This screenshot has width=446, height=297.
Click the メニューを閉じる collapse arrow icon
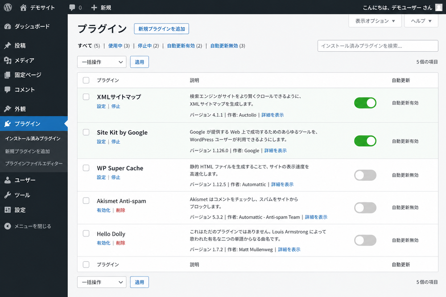coord(8,226)
